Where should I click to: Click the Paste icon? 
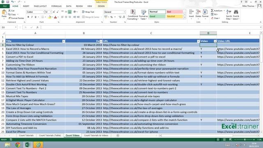click(x=4, y=12)
